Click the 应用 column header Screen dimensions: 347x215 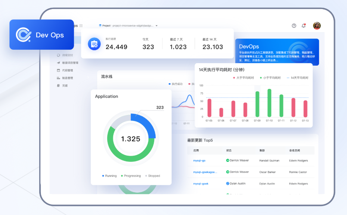tap(196, 150)
